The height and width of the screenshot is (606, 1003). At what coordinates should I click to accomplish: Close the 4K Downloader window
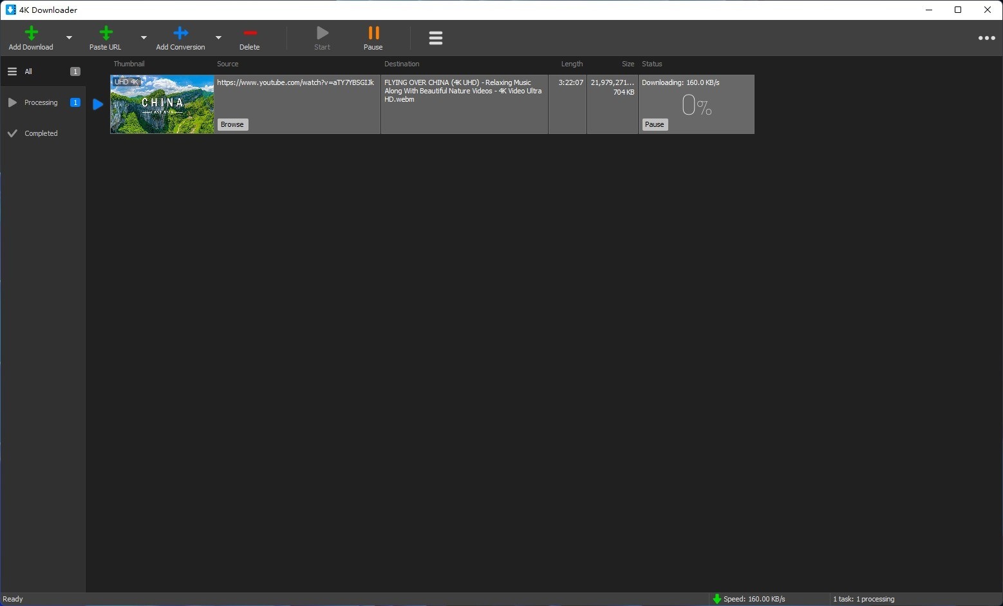(x=988, y=10)
